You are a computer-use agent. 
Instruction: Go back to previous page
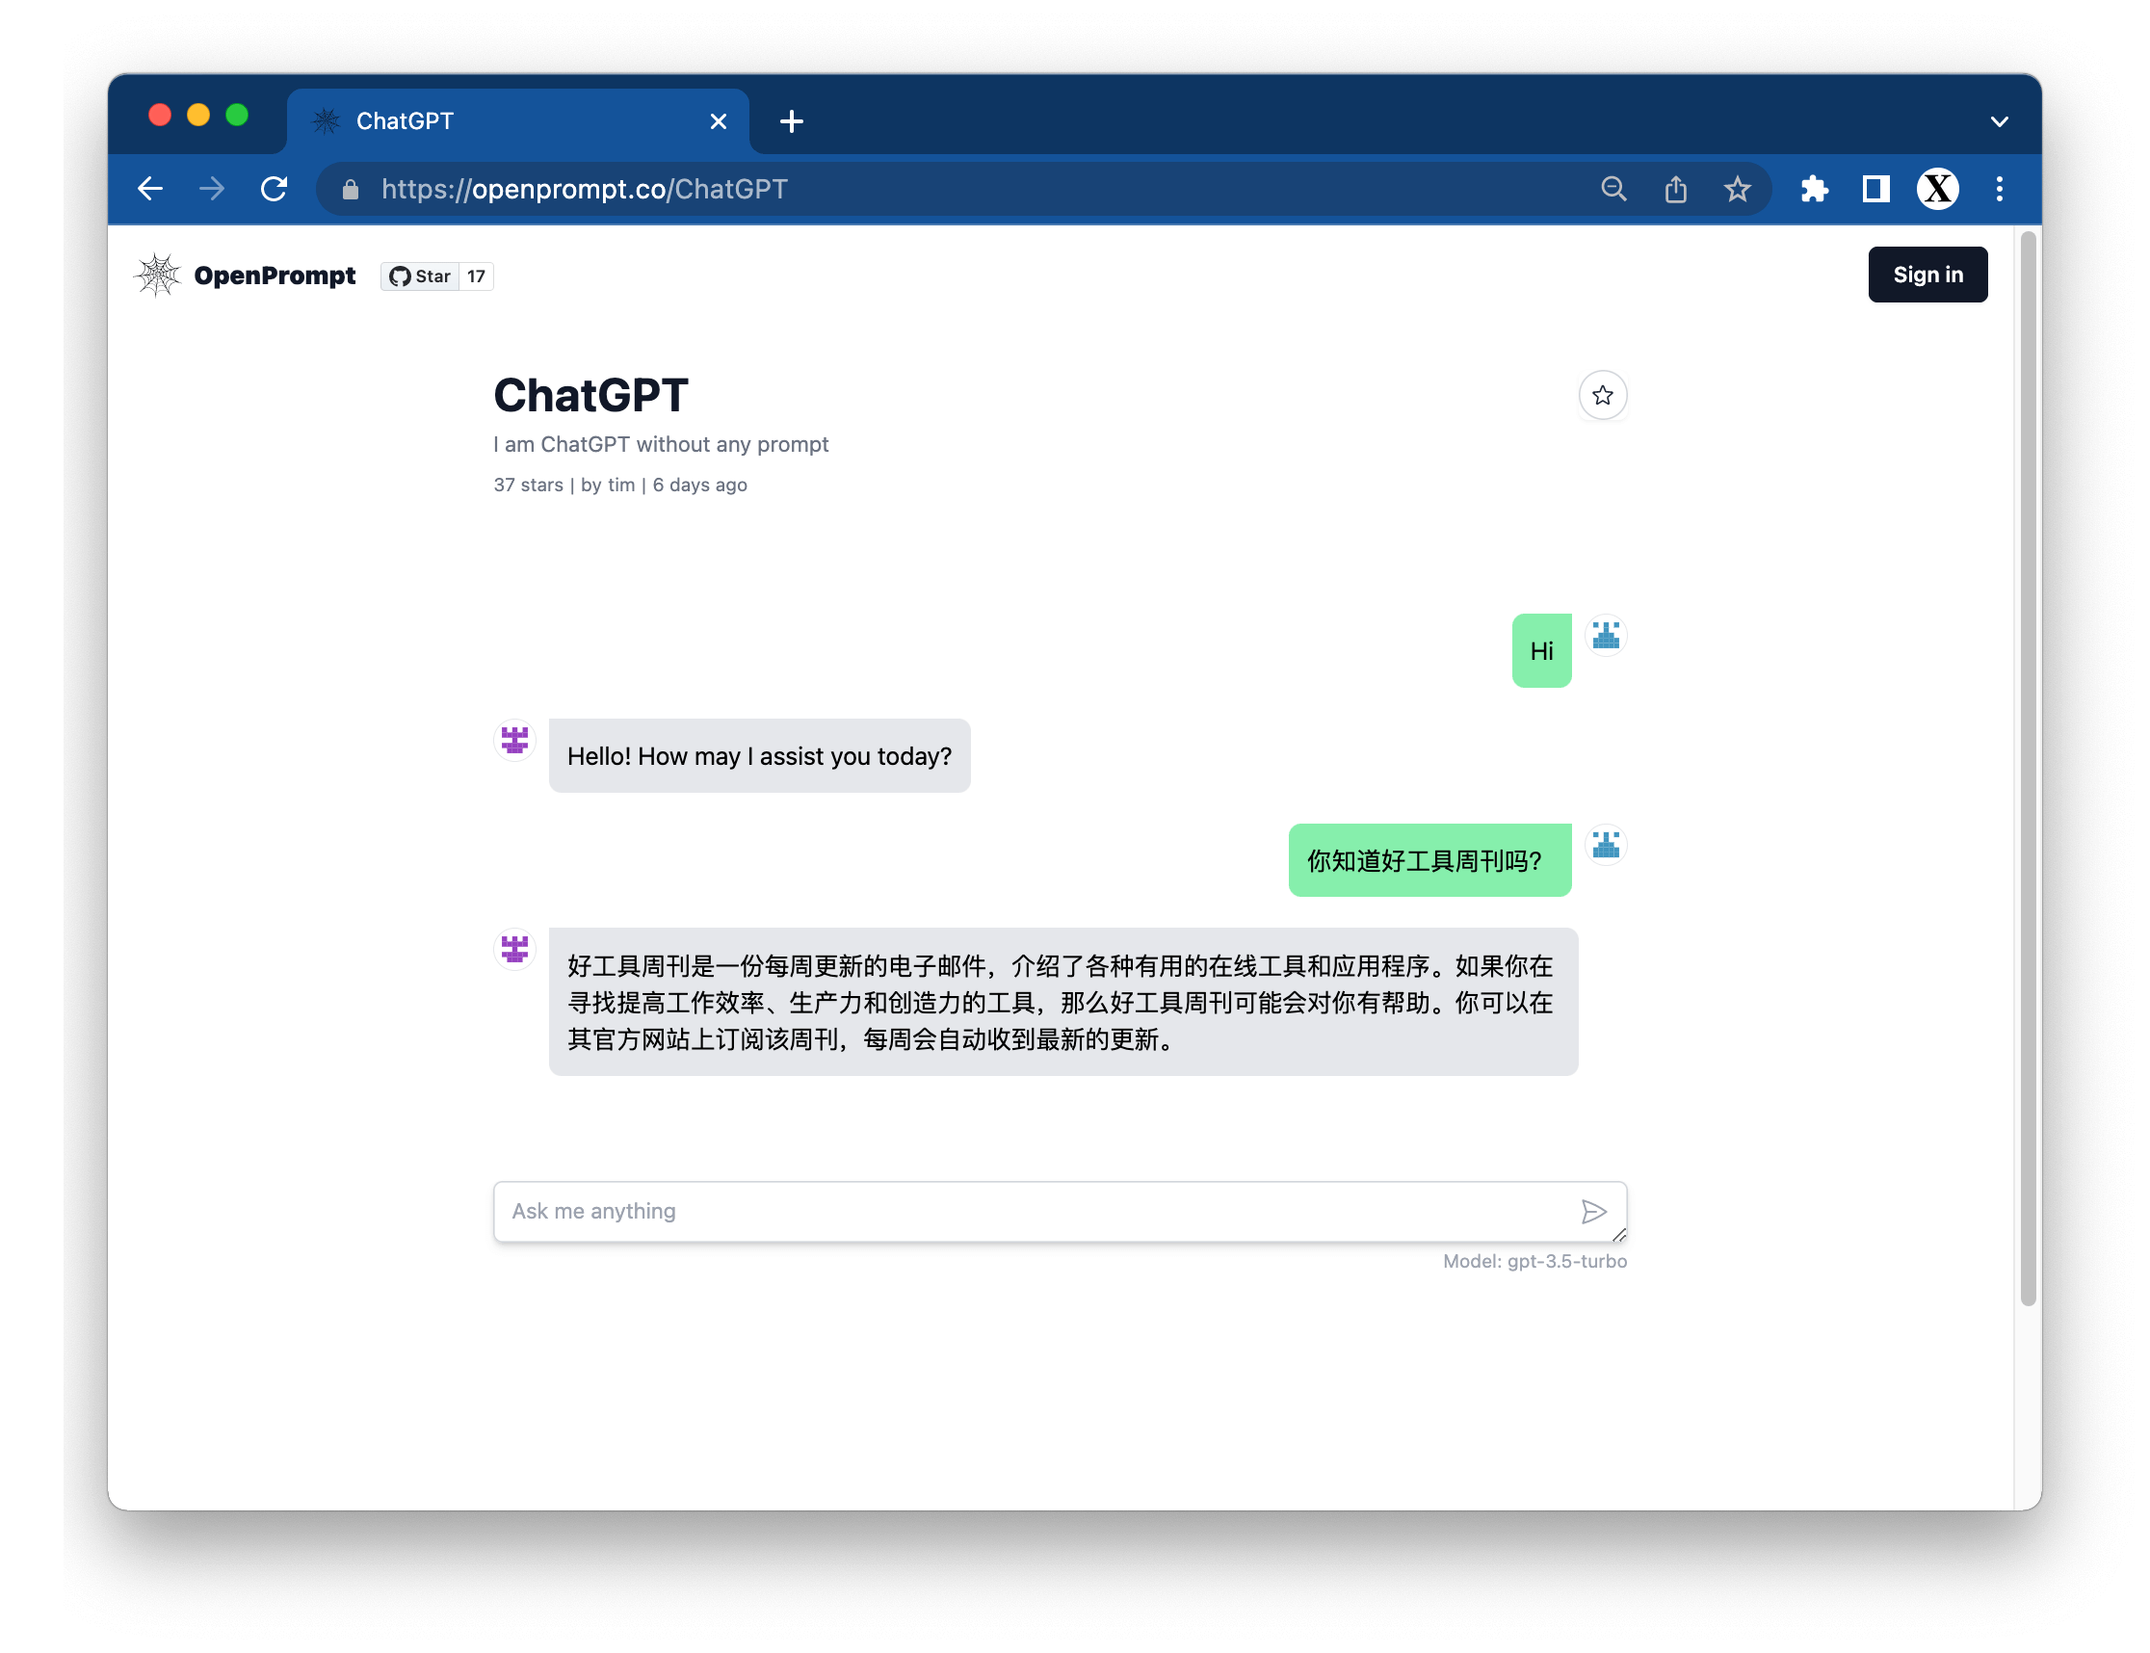[x=150, y=189]
